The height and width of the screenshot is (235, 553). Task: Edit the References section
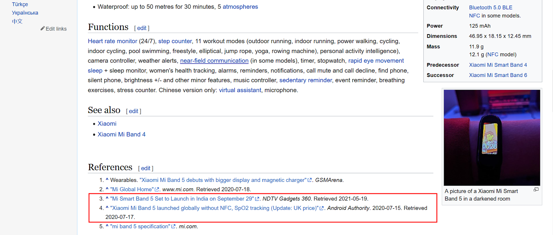point(146,168)
